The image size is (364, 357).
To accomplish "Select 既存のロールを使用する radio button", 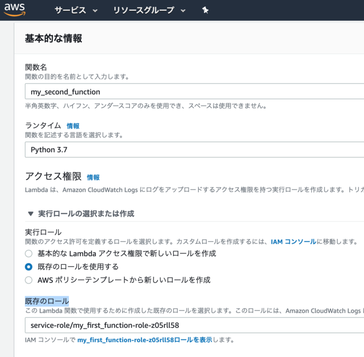I will click(29, 267).
